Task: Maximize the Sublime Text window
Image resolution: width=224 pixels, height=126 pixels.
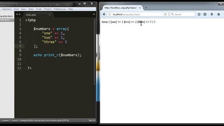Action: coord(85,3)
